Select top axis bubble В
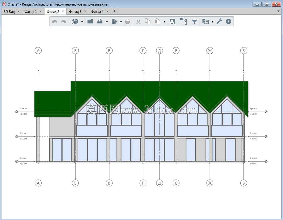The height and width of the screenshot is (220, 283). click(109, 51)
